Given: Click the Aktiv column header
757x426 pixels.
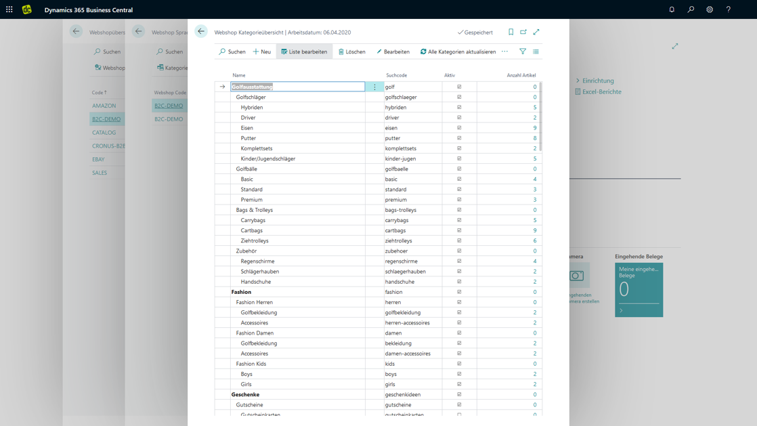Looking at the screenshot, I should point(450,75).
